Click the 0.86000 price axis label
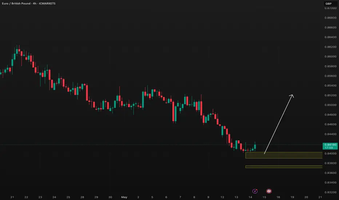339x200 pixels. tap(330, 56)
